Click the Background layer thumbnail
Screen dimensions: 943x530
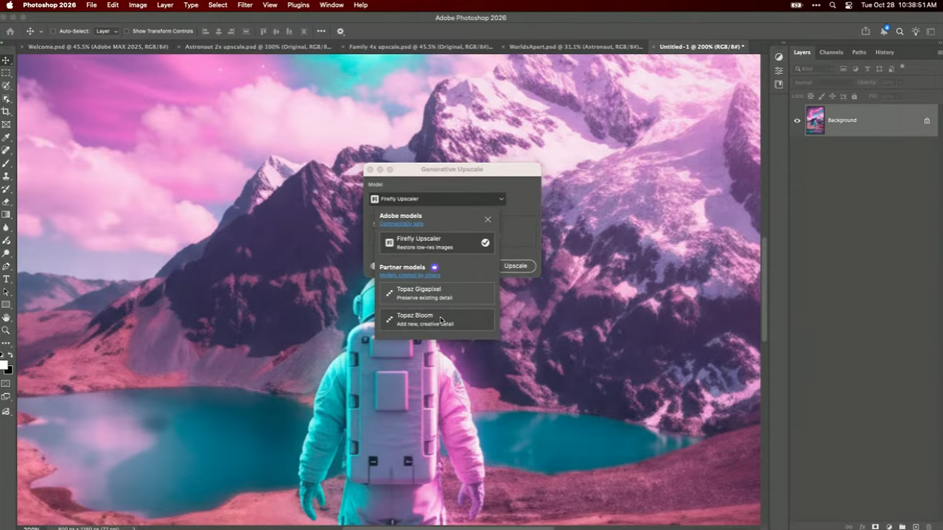click(x=815, y=120)
